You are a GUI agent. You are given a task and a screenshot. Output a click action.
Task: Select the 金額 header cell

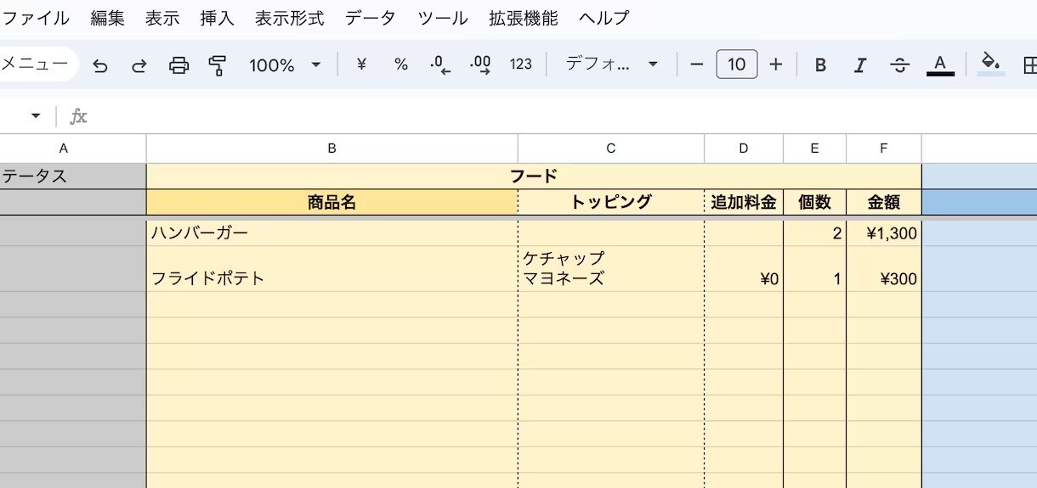point(884,202)
